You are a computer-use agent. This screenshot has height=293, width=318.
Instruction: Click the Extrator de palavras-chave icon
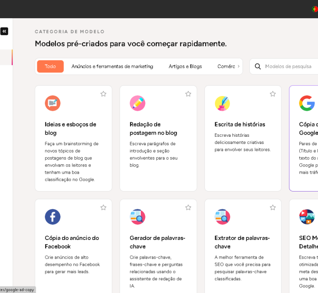[x=222, y=217]
